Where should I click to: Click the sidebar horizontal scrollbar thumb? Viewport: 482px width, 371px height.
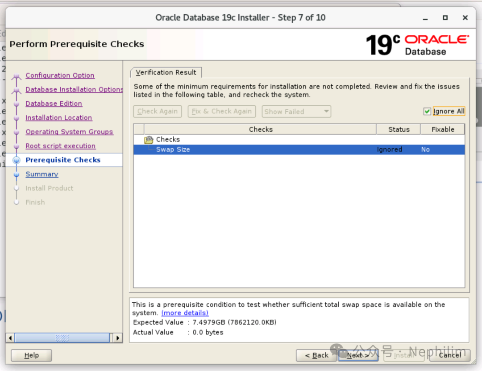(62, 338)
